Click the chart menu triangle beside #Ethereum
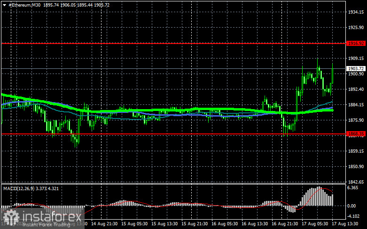Viewport: 367px width, 229px height. click(x=4, y=5)
